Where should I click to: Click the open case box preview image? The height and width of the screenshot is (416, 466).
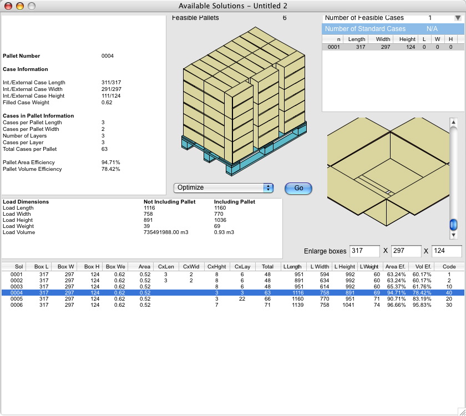[388, 172]
